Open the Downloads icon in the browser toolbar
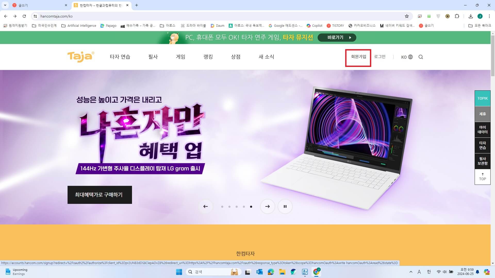 [471, 16]
